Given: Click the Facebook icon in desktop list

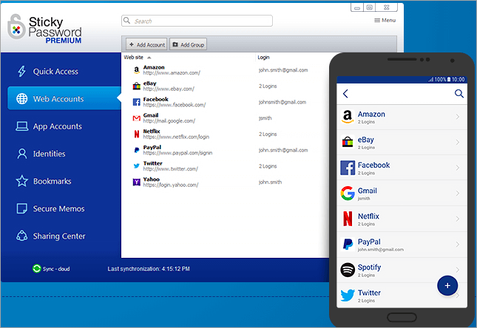Looking at the screenshot, I should click(x=137, y=102).
